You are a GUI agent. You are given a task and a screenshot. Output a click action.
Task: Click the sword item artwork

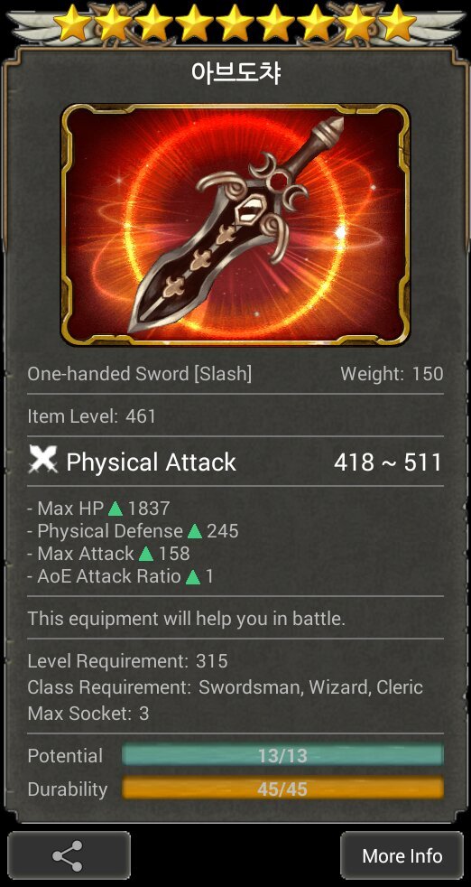tap(235, 225)
